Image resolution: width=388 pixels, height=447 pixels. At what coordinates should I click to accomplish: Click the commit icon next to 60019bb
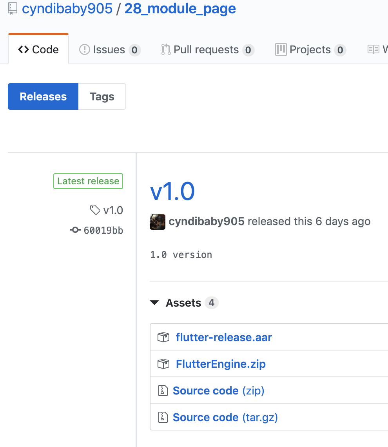click(x=75, y=230)
